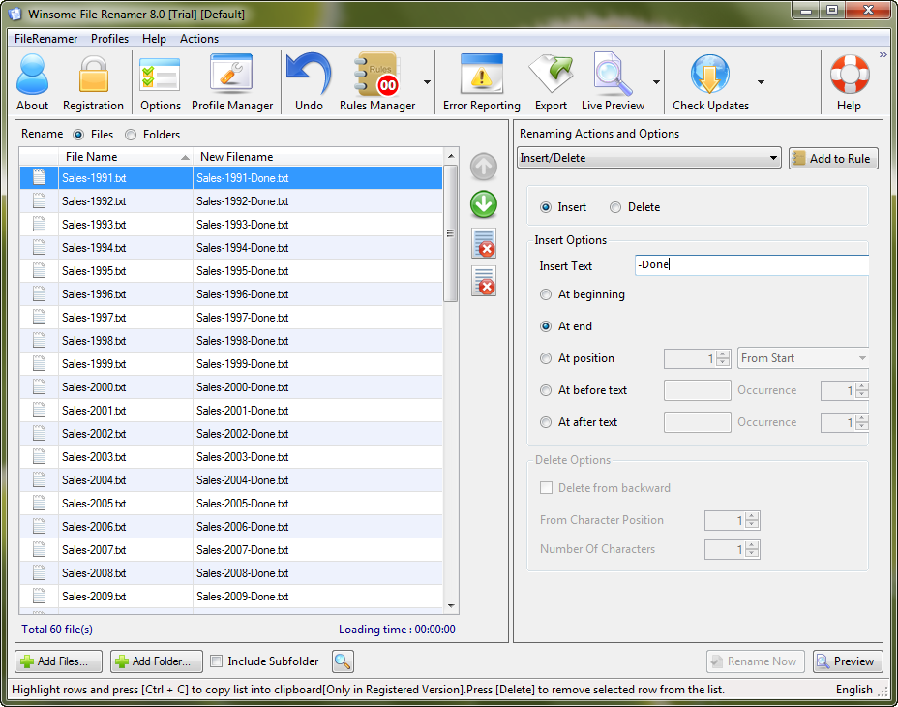Click the file list vertical scrollbar thumb
The height and width of the screenshot is (707, 898).
point(451,233)
